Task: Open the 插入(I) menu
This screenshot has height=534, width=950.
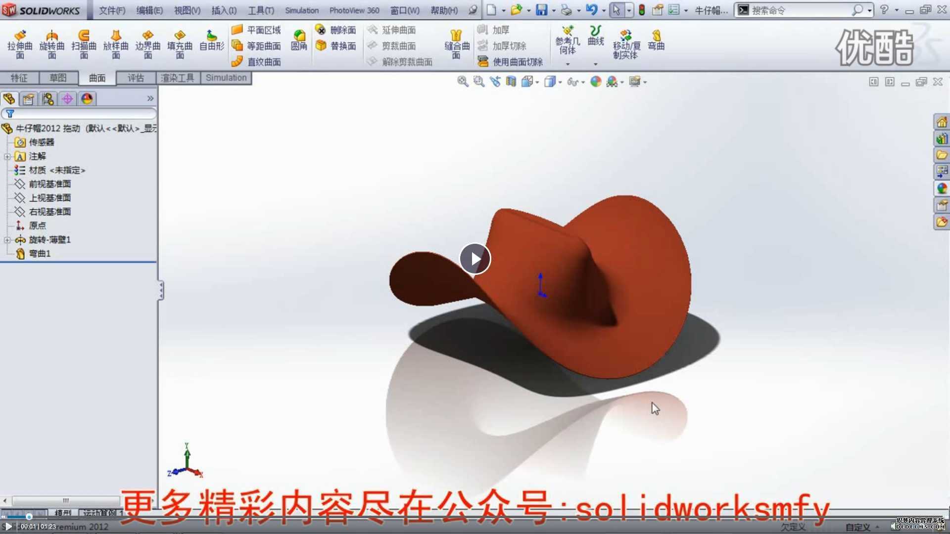Action: (x=224, y=10)
